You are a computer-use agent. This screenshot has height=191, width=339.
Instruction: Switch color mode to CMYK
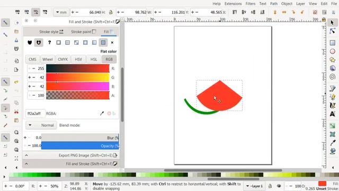click(63, 59)
